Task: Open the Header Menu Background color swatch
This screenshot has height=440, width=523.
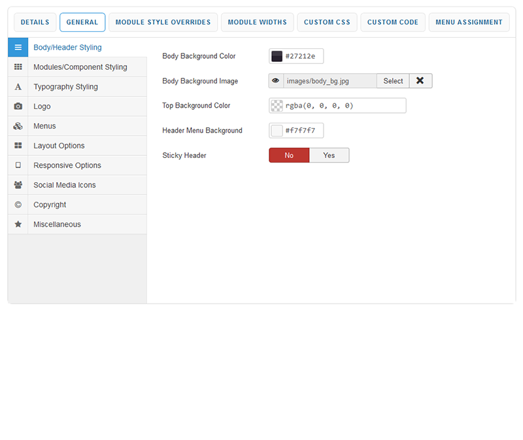Action: (277, 131)
